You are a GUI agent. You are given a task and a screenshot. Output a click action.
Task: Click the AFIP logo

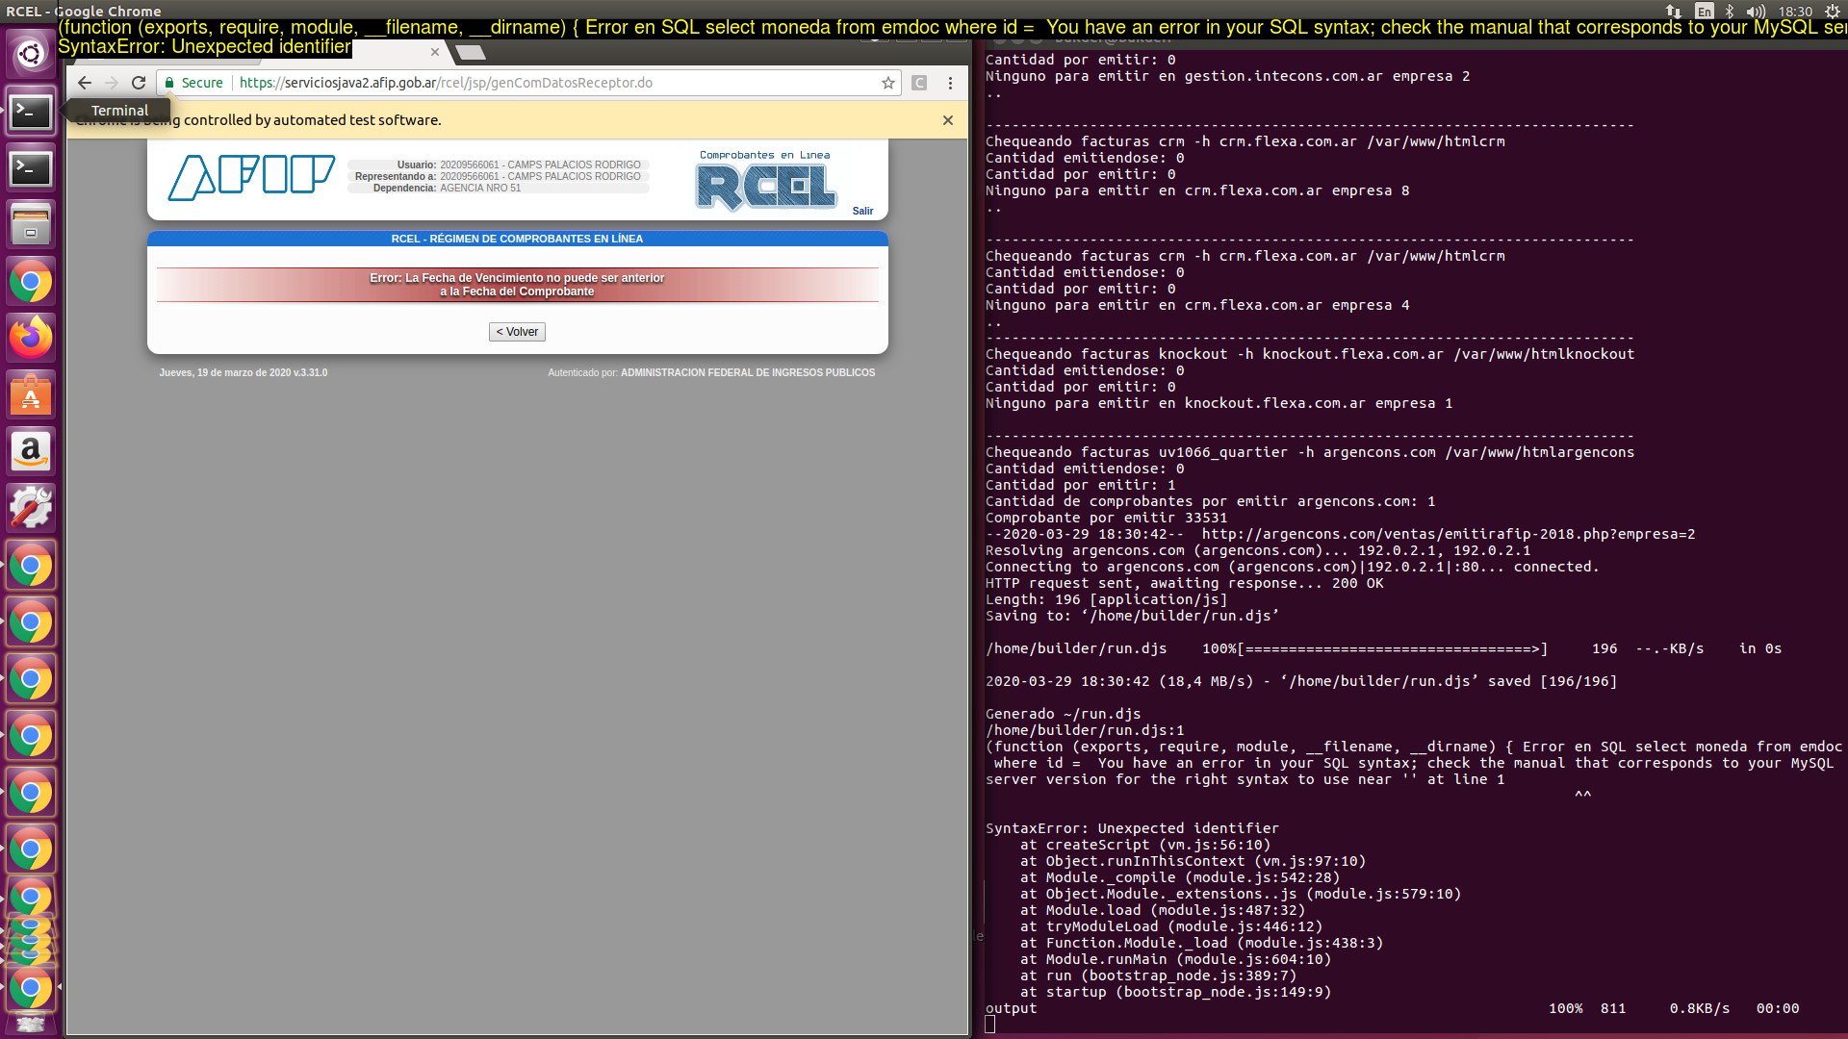tap(251, 177)
